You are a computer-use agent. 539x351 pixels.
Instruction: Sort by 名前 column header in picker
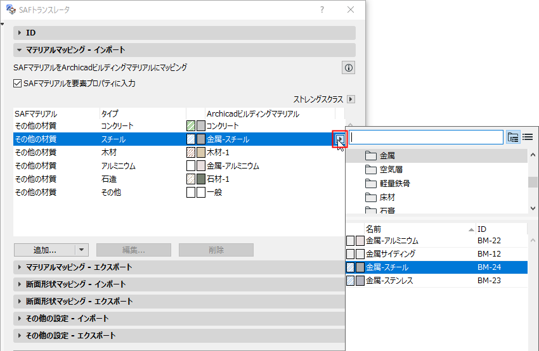[x=420, y=229]
